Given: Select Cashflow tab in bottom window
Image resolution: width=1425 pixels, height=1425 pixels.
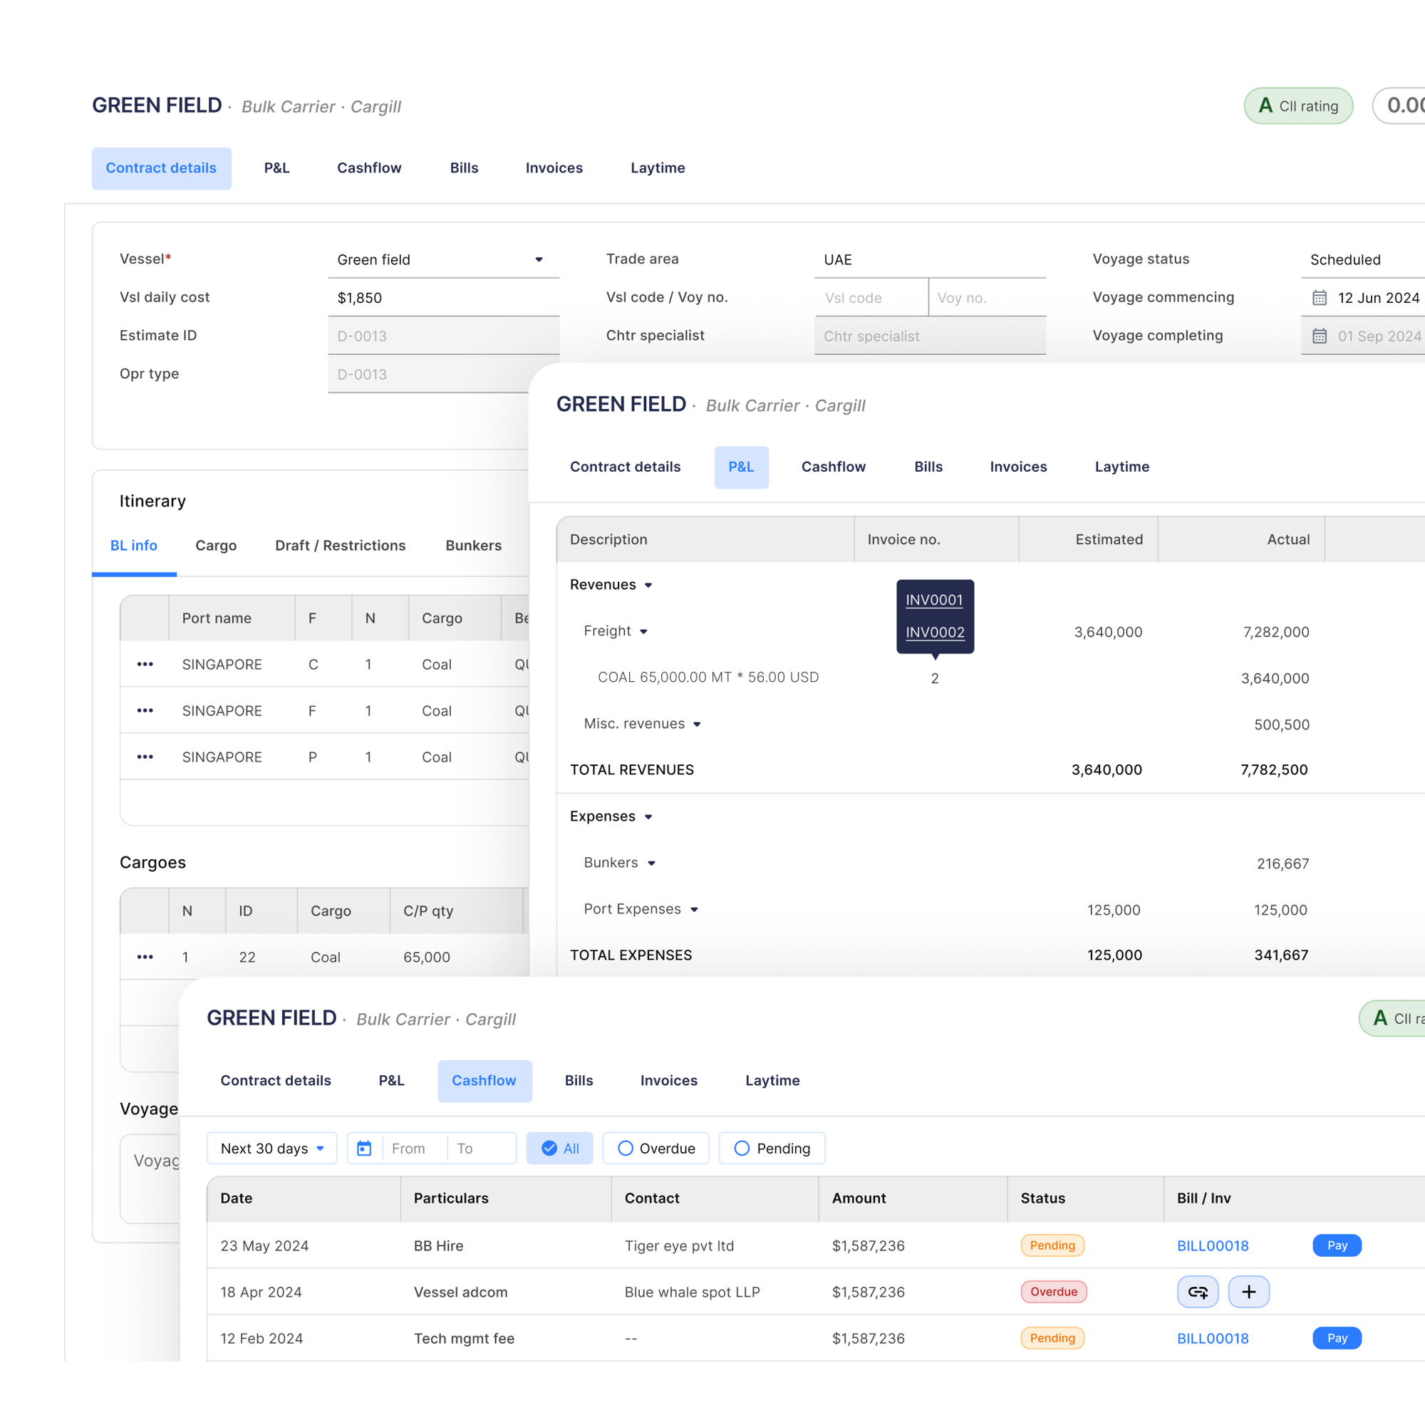Looking at the screenshot, I should click(484, 1081).
